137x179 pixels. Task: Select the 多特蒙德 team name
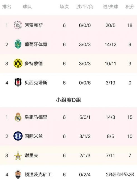click(34, 63)
